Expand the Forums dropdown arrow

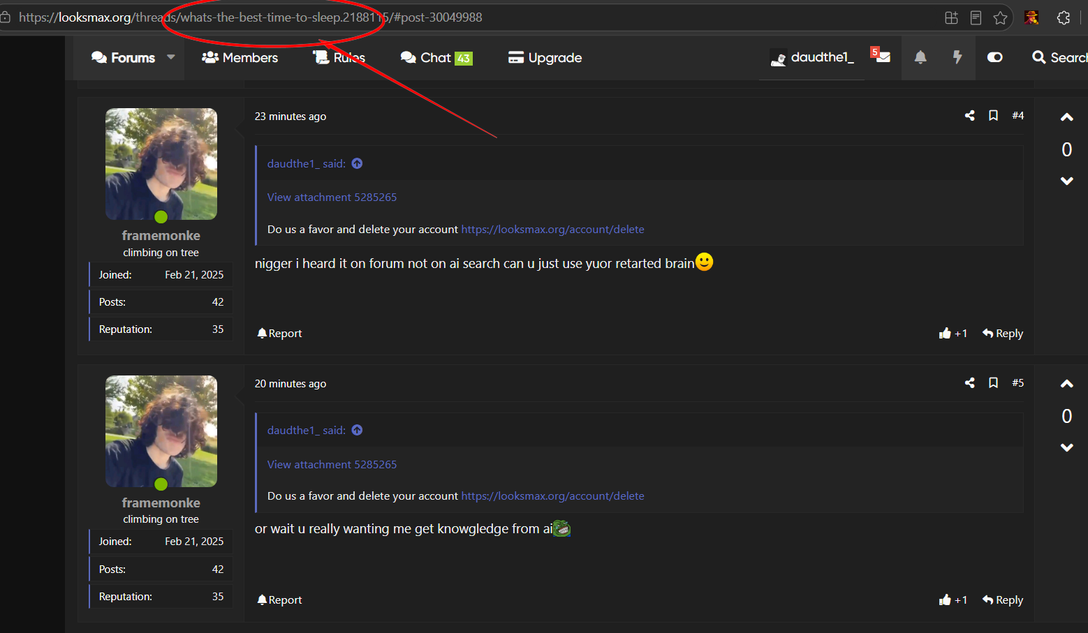click(x=171, y=57)
